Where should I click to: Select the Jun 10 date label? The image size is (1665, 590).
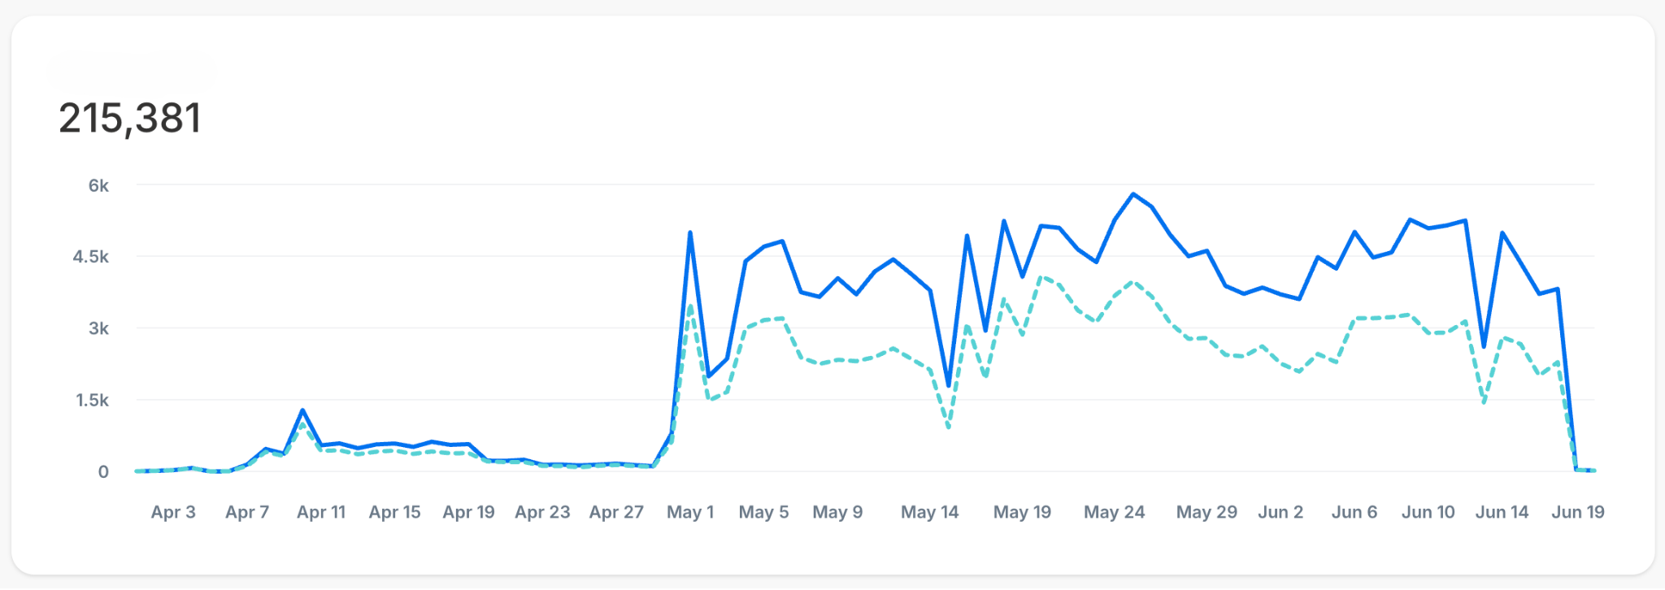[1428, 513]
